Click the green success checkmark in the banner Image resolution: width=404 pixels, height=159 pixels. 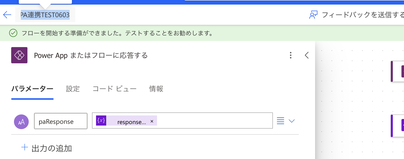[13, 33]
